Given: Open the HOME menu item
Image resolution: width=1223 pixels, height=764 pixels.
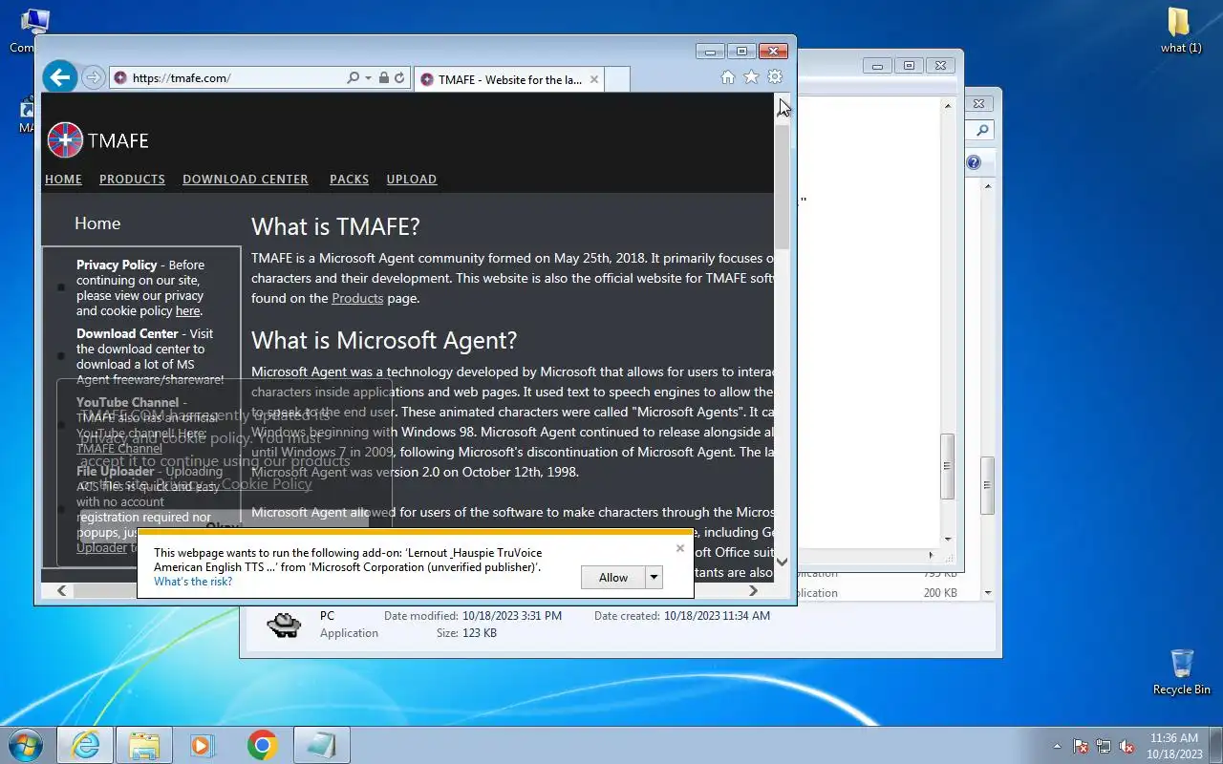Looking at the screenshot, I should [63, 179].
